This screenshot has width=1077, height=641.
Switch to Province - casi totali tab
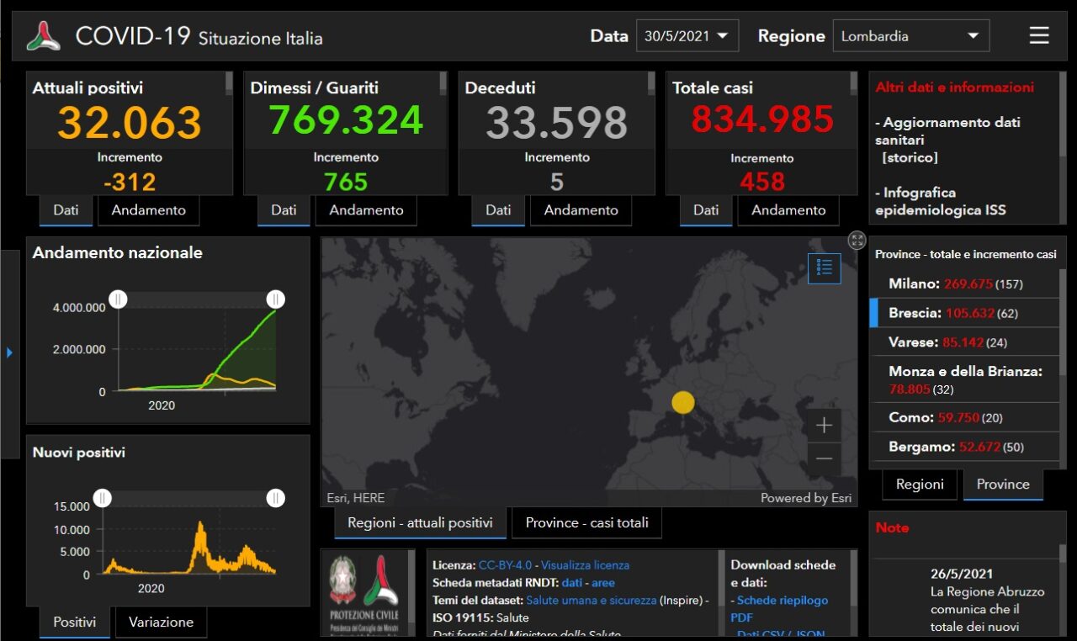586,522
